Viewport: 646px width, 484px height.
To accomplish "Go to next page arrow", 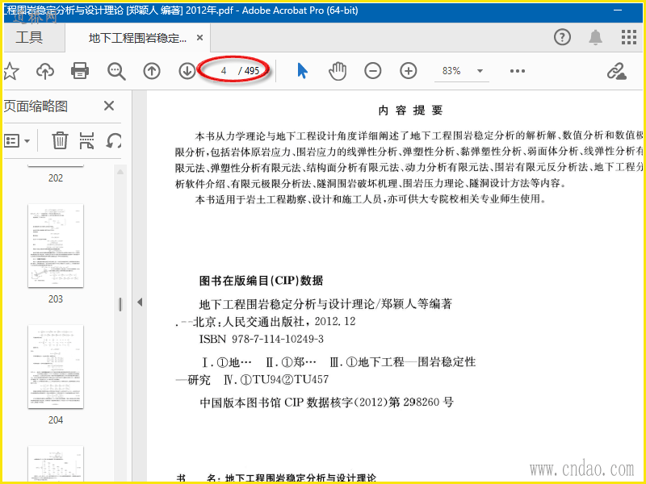I will click(187, 71).
